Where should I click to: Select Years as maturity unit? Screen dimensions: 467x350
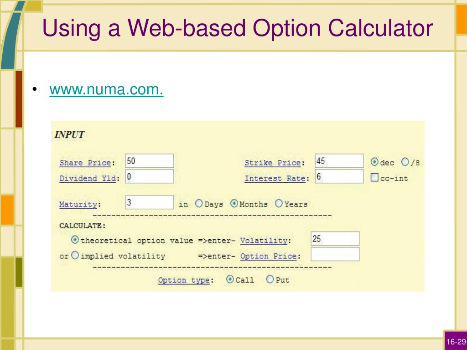point(279,204)
